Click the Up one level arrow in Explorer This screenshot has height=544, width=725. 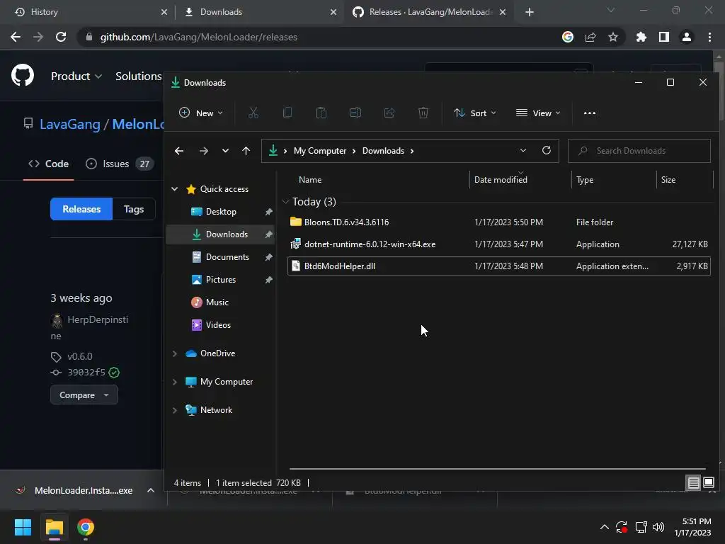tap(246, 151)
